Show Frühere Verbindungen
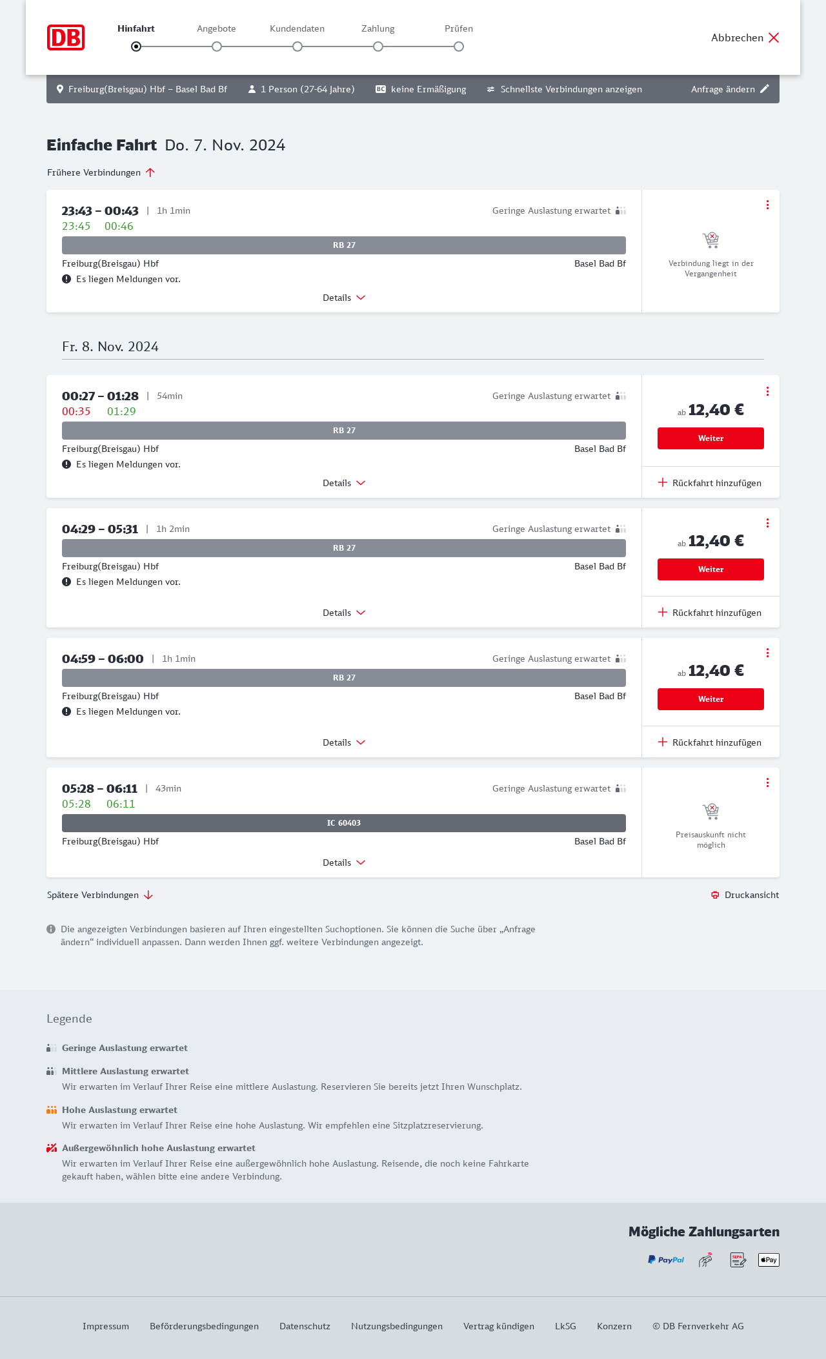Viewport: 826px width, 1359px height. click(x=101, y=172)
